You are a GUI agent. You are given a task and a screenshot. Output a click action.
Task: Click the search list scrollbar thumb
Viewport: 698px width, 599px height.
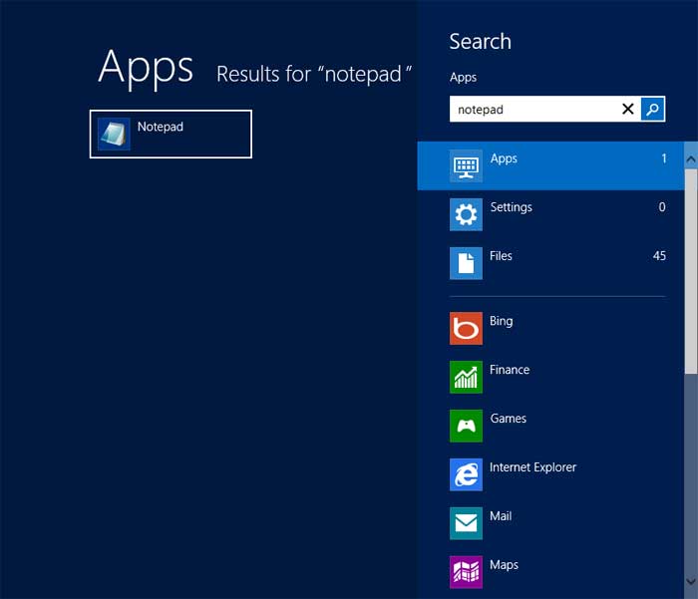[690, 269]
